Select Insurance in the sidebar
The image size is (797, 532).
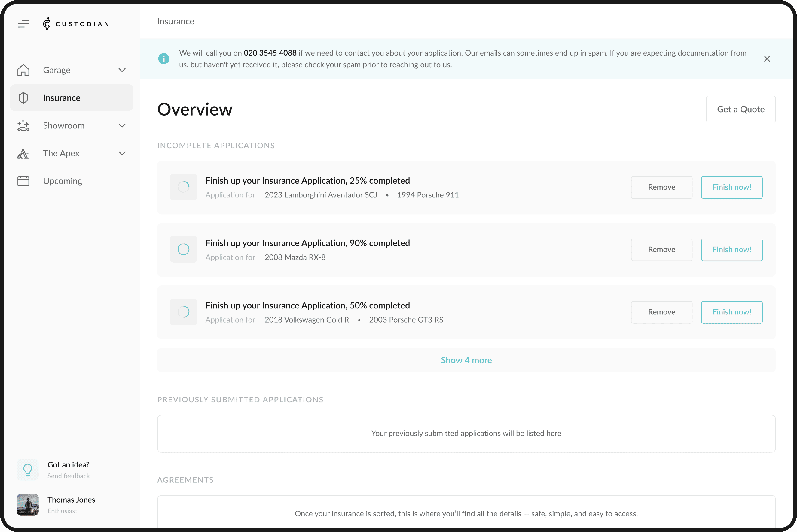coord(62,98)
